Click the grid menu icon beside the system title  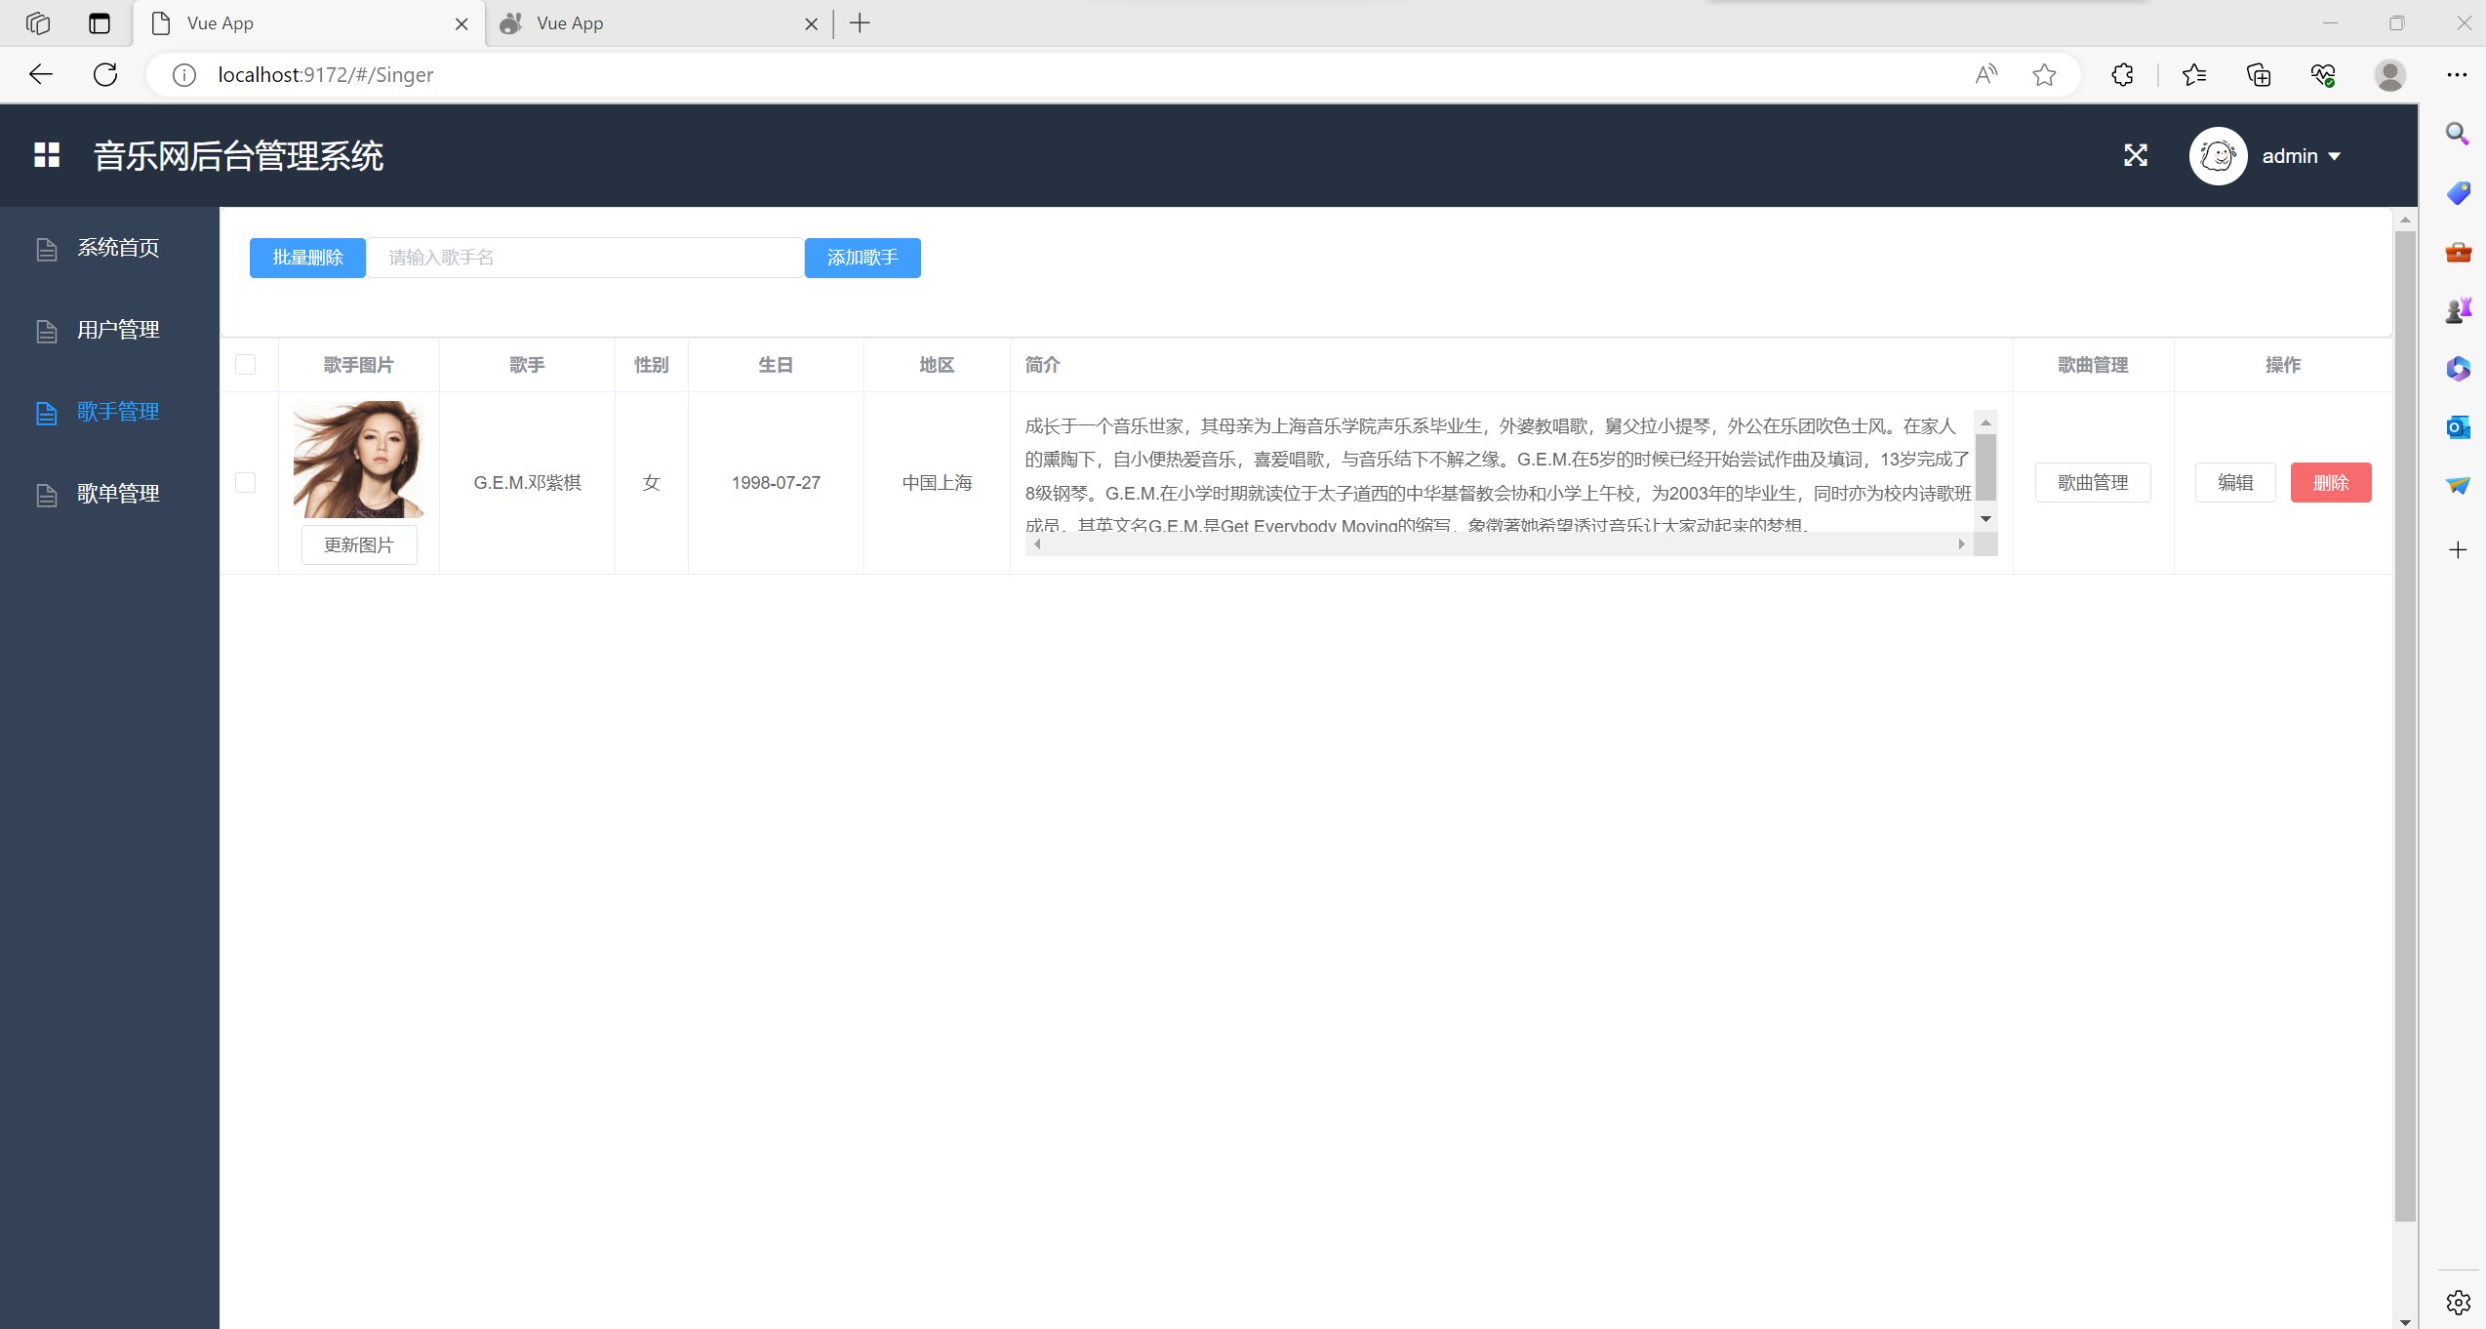[47, 155]
